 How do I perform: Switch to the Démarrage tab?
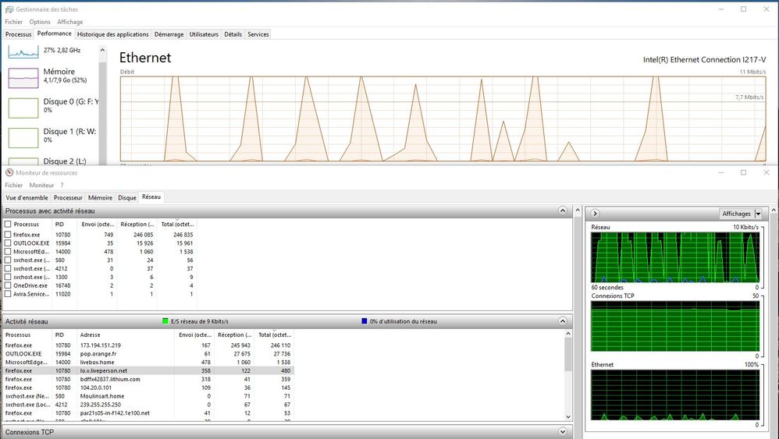point(169,34)
